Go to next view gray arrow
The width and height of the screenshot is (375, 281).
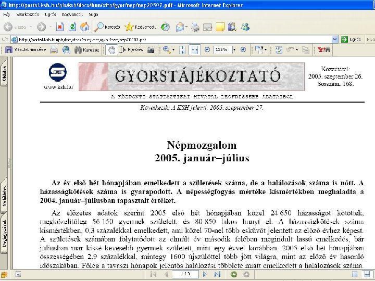coord(246,274)
